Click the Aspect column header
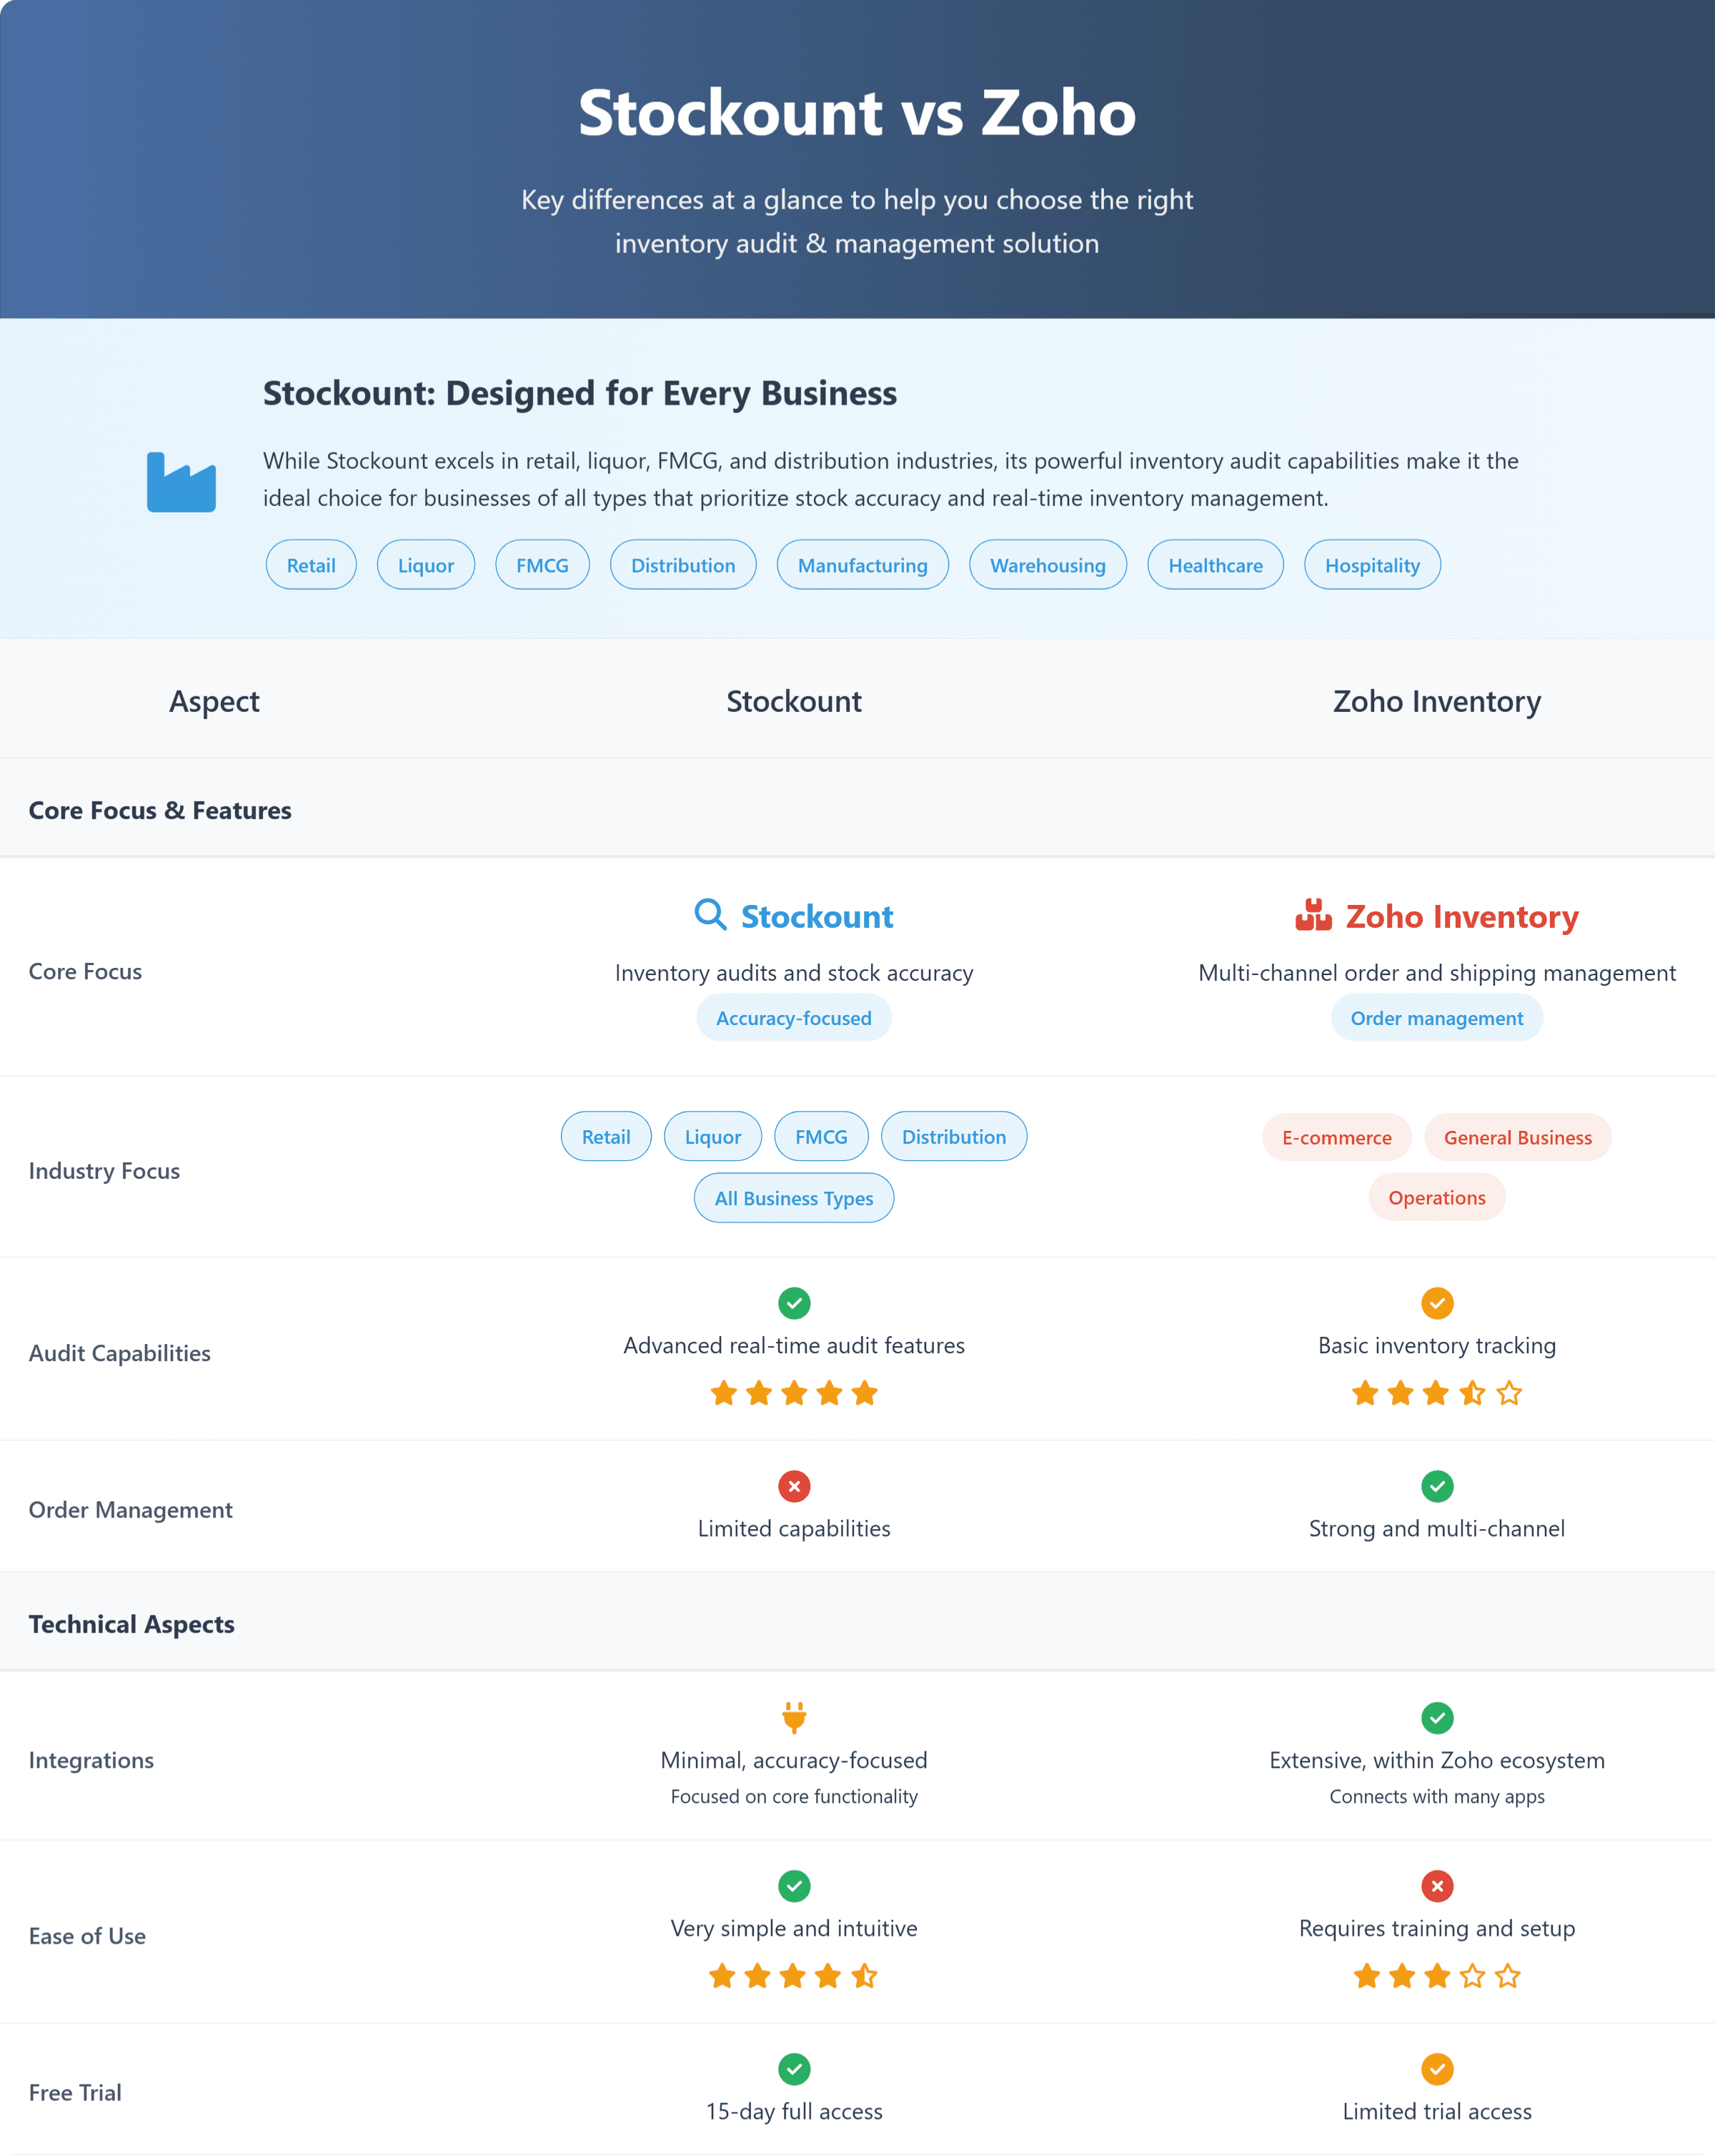 (214, 701)
